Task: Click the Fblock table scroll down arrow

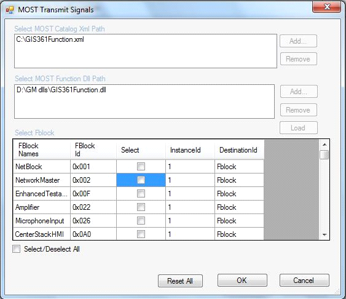Action: pos(324,235)
